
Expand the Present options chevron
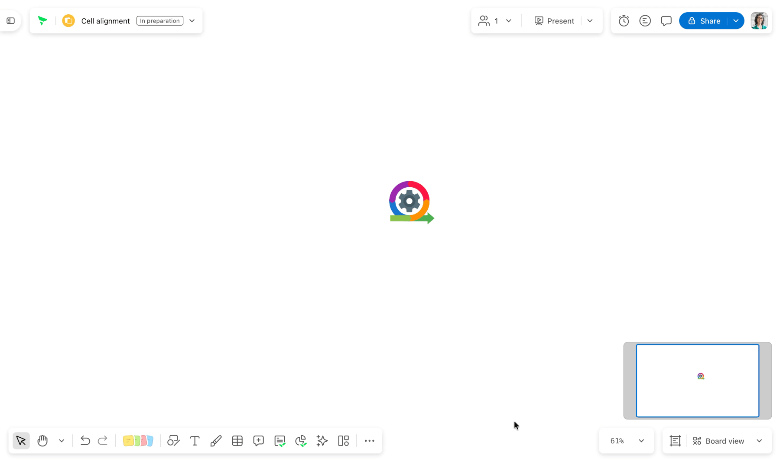click(x=590, y=21)
